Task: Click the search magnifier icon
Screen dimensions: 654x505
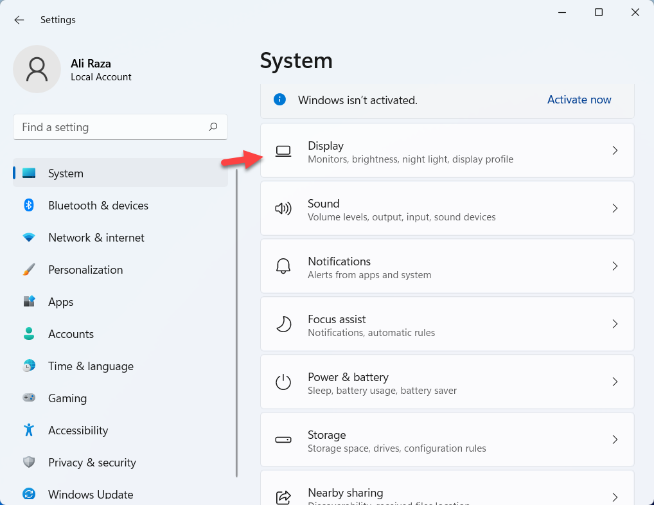Action: point(213,127)
